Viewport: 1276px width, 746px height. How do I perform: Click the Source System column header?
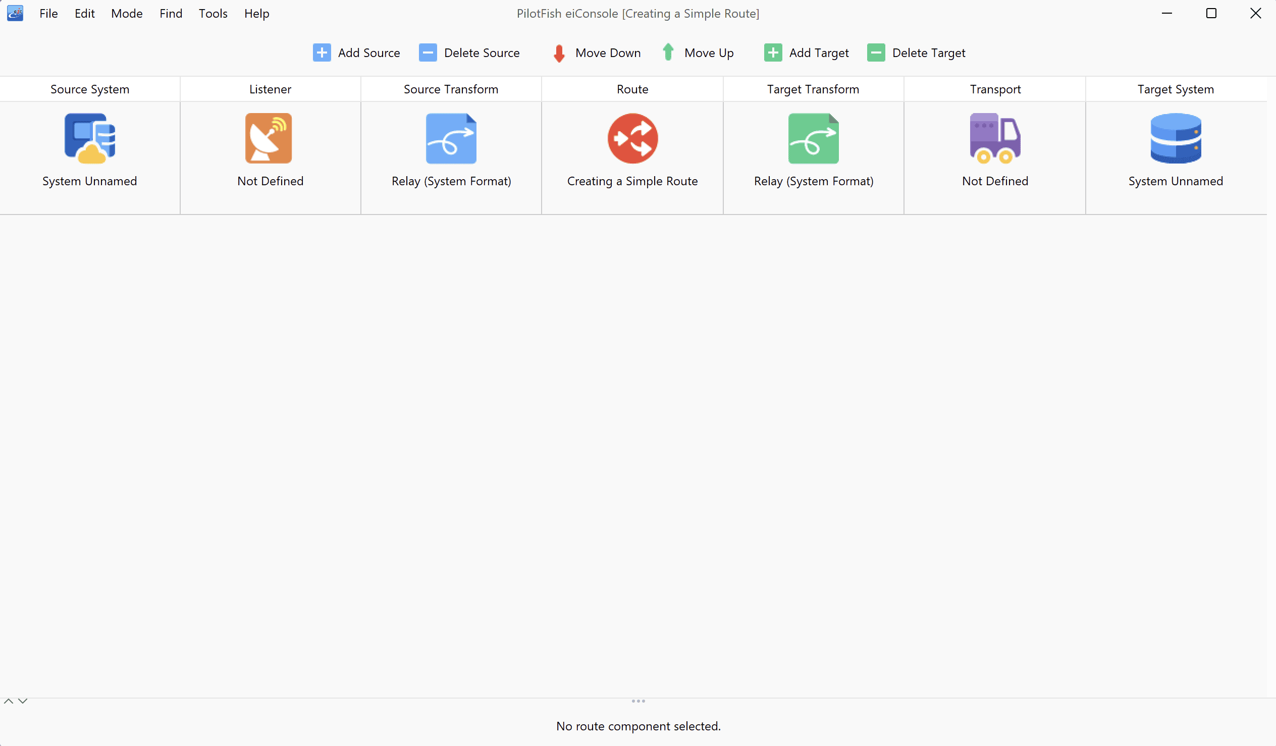(x=90, y=89)
